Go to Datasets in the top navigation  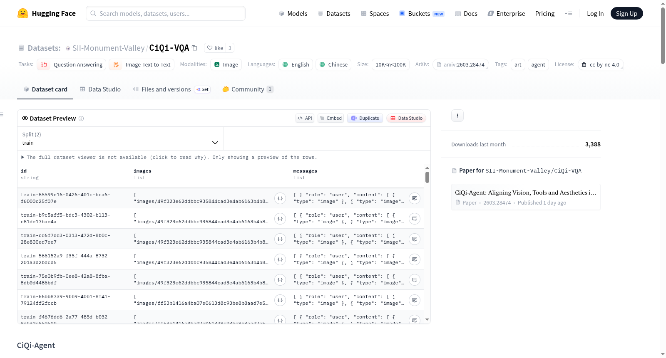(334, 13)
